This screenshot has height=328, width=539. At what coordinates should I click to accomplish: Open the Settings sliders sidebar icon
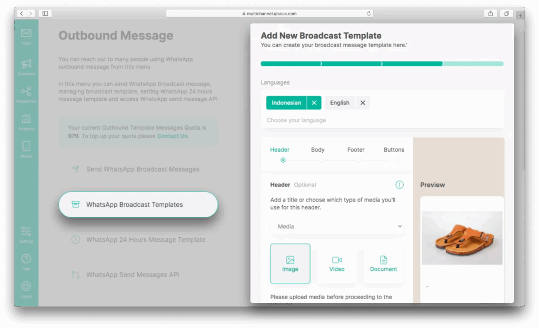coord(26,231)
